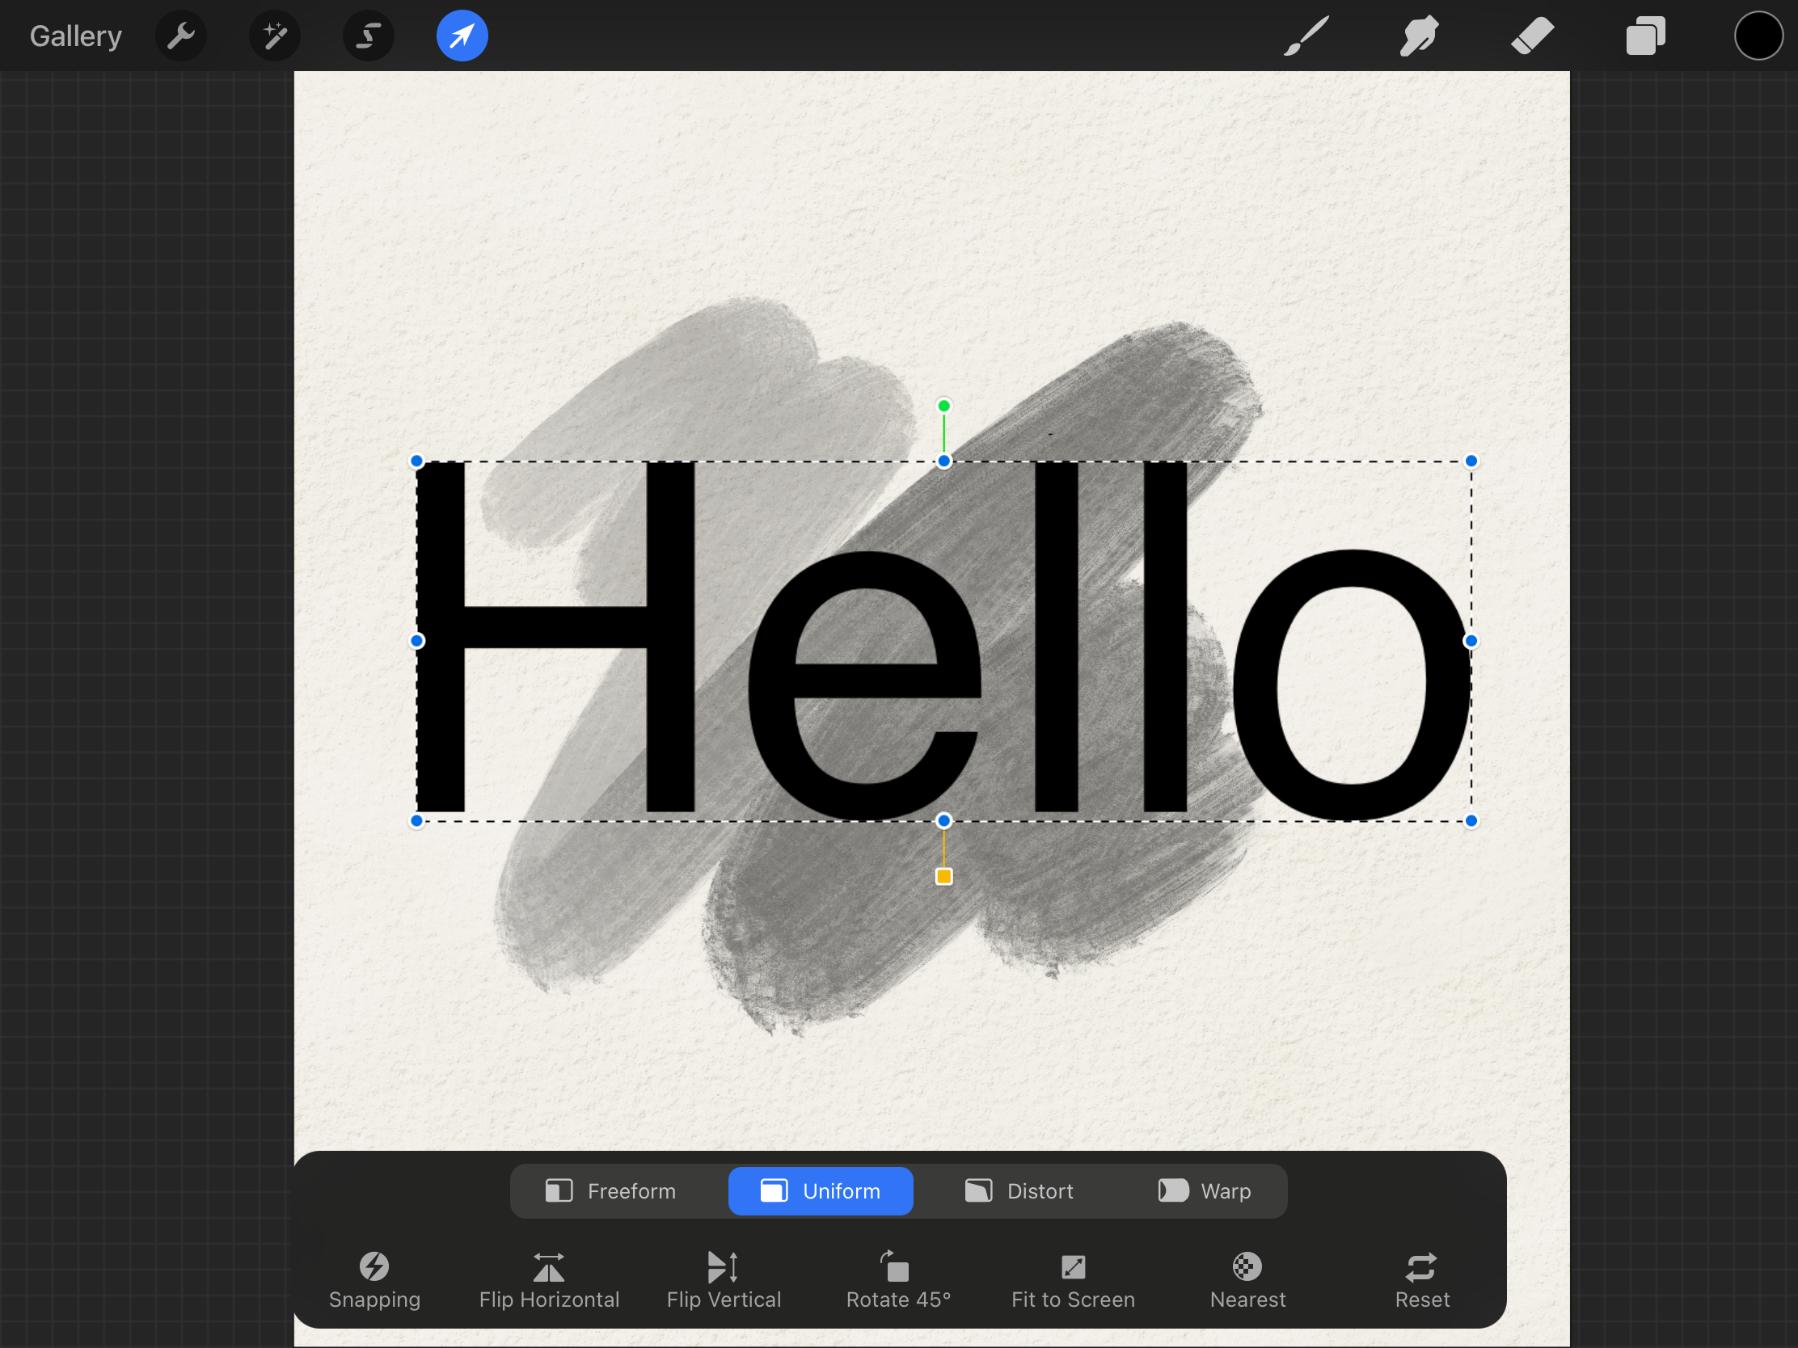Switch to Warp transform mode
The width and height of the screenshot is (1798, 1348).
pyautogui.click(x=1205, y=1190)
